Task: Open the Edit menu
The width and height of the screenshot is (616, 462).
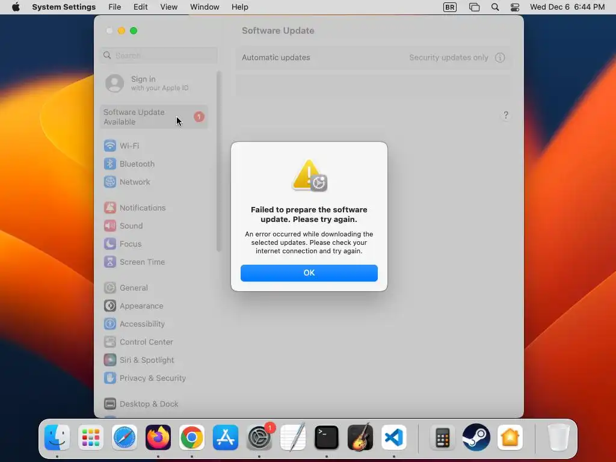Action: point(140,7)
